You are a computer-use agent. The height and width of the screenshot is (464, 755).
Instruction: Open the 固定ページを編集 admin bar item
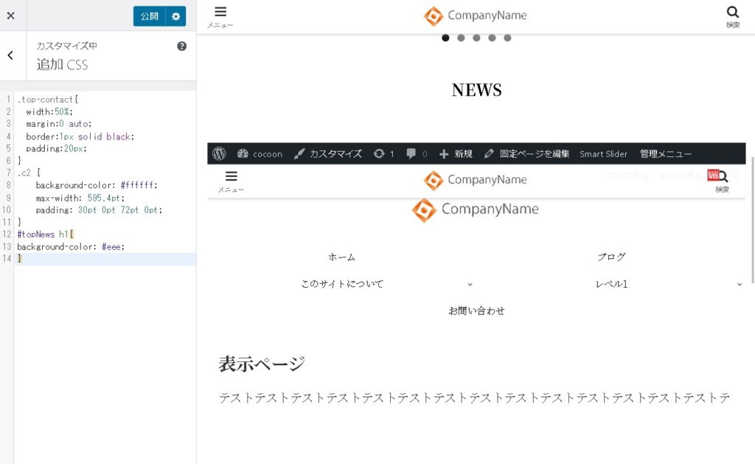tap(526, 153)
